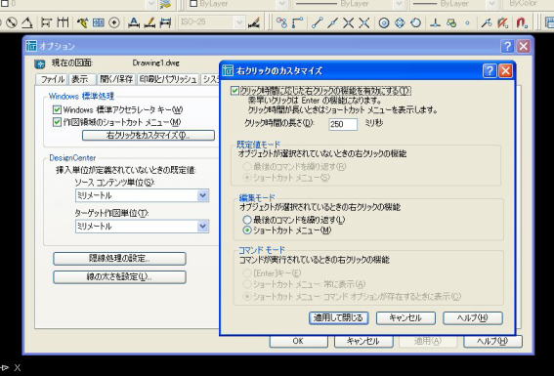Select the Midpoint object snap

332,22
